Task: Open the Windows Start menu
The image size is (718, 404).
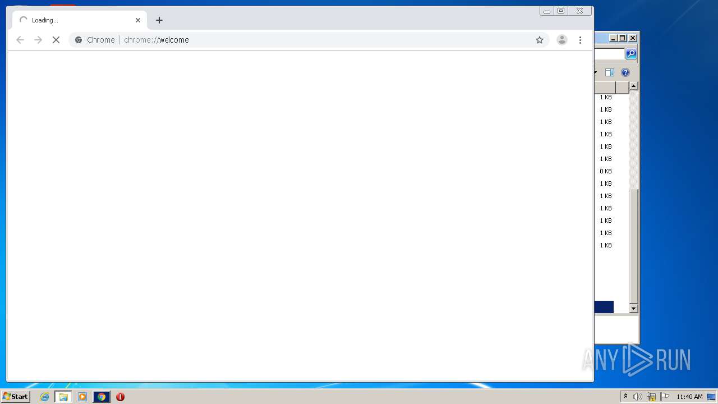Action: [x=15, y=397]
